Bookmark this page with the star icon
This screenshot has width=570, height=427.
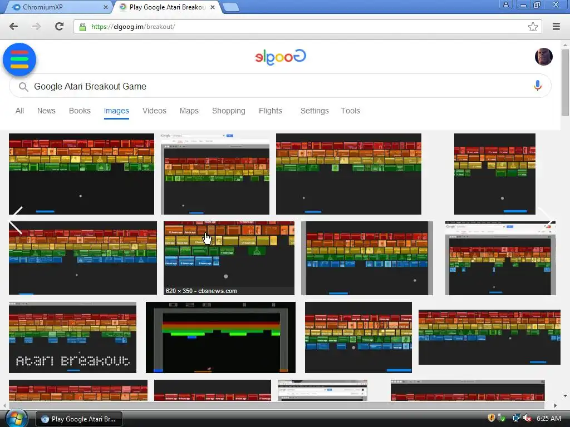[533, 27]
